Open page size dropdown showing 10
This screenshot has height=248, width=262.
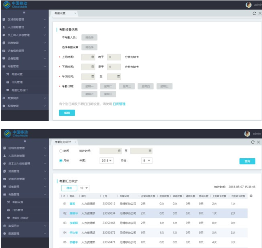(x=84, y=188)
